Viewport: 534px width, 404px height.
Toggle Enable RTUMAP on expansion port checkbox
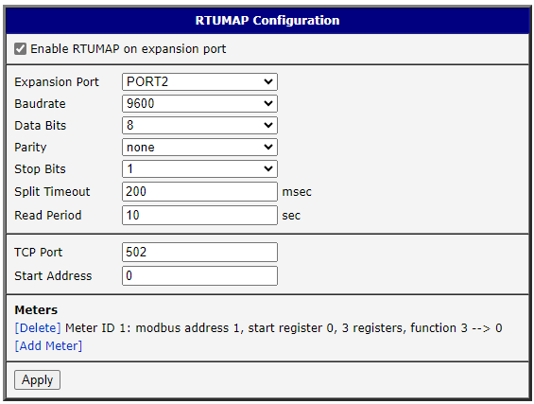(x=20, y=49)
